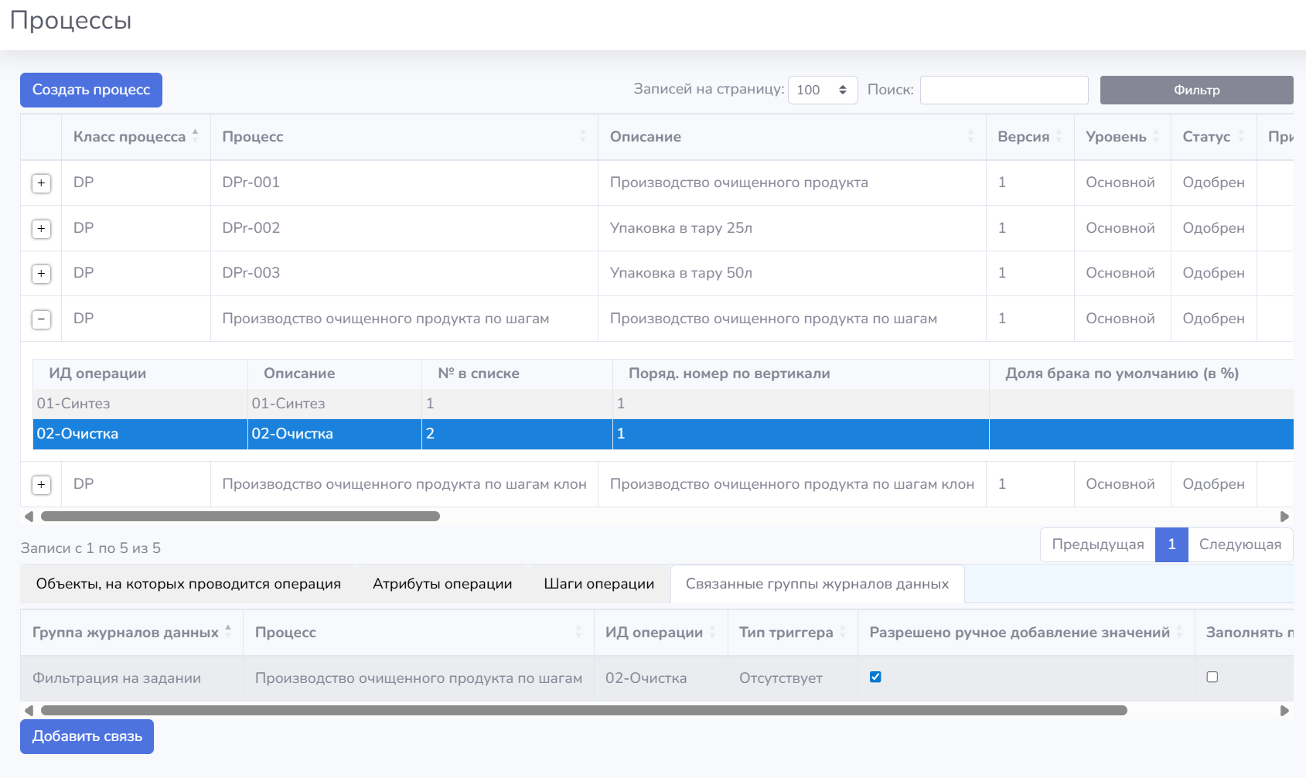1306x778 pixels.
Task: Uncheck manual value addition checkbox
Action: [875, 677]
